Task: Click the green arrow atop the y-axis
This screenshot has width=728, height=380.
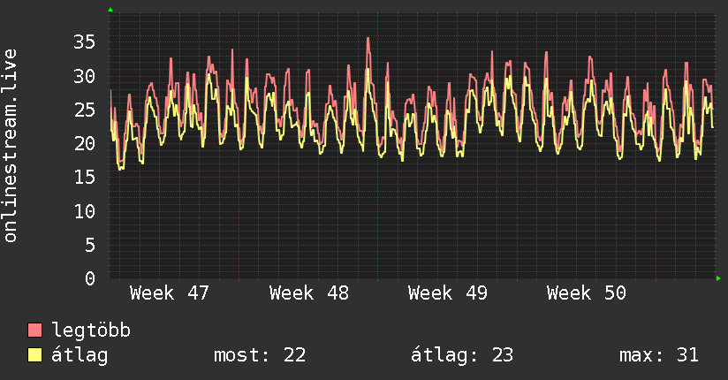Action: pyautogui.click(x=110, y=10)
